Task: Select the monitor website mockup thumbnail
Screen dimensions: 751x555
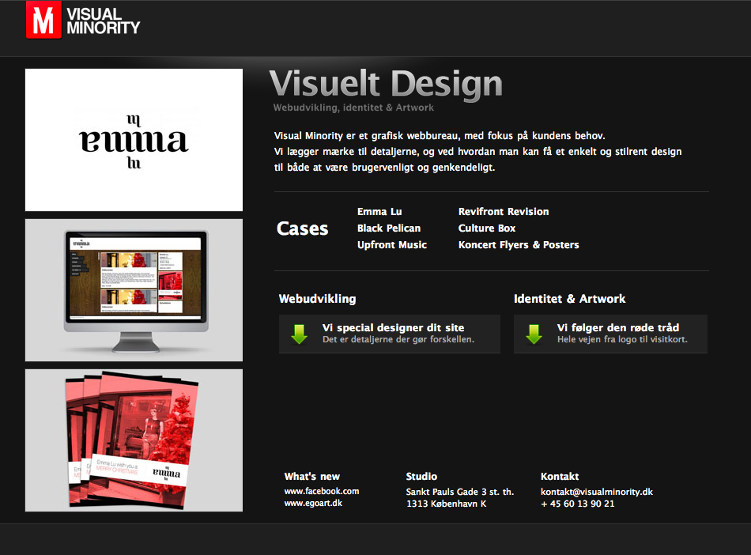Action: click(134, 290)
